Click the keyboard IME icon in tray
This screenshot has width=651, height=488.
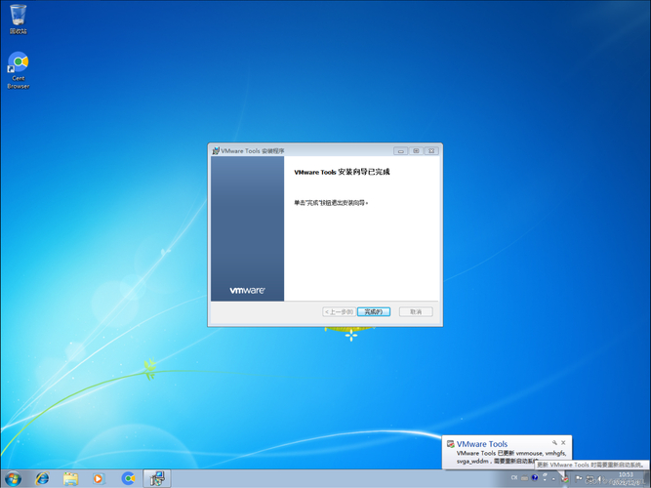(x=525, y=478)
